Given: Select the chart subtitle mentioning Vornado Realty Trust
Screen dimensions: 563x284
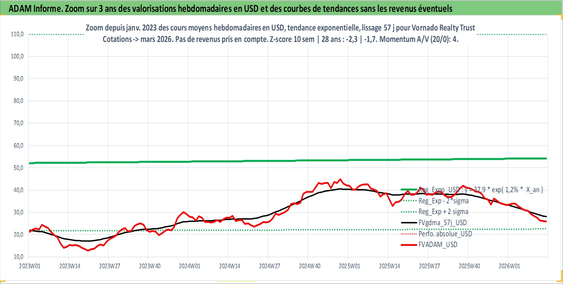Looking at the screenshot, I should [x=280, y=28].
